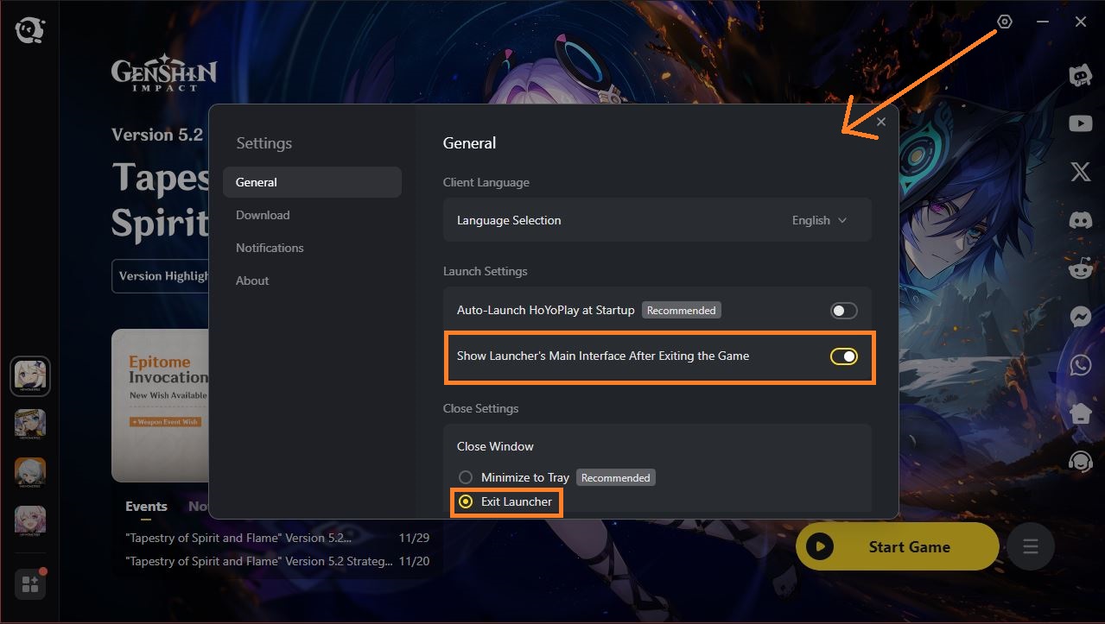Open the Reddit icon
The height and width of the screenshot is (624, 1105).
[x=1080, y=268]
